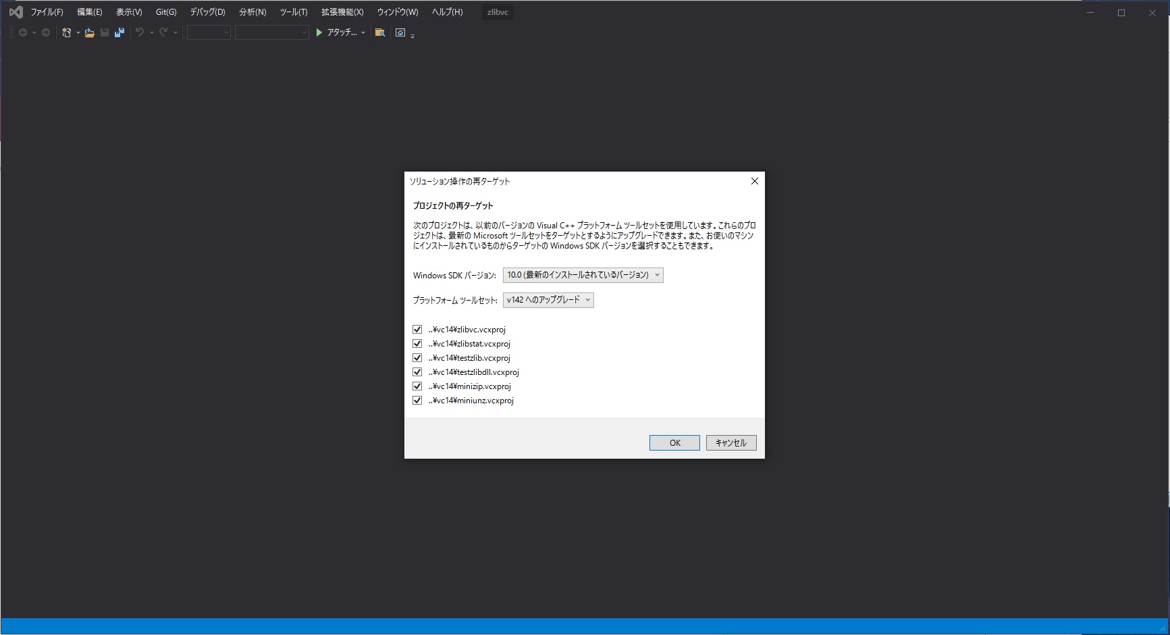The width and height of the screenshot is (1170, 635).
Task: Uncheck the testzlibdll.vcxproj project
Action: pyautogui.click(x=417, y=372)
